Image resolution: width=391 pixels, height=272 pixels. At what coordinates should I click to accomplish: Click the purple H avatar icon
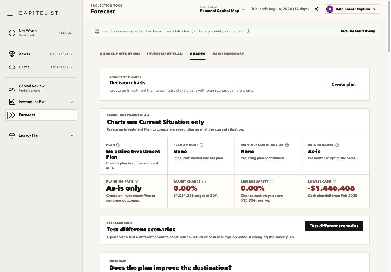(330, 9)
